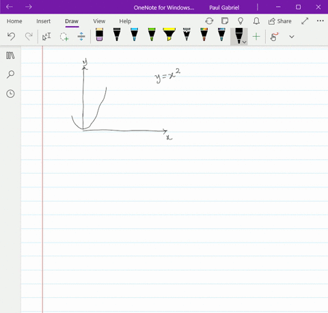
Task: Click Paul Gabriel account name
Action: (224, 8)
